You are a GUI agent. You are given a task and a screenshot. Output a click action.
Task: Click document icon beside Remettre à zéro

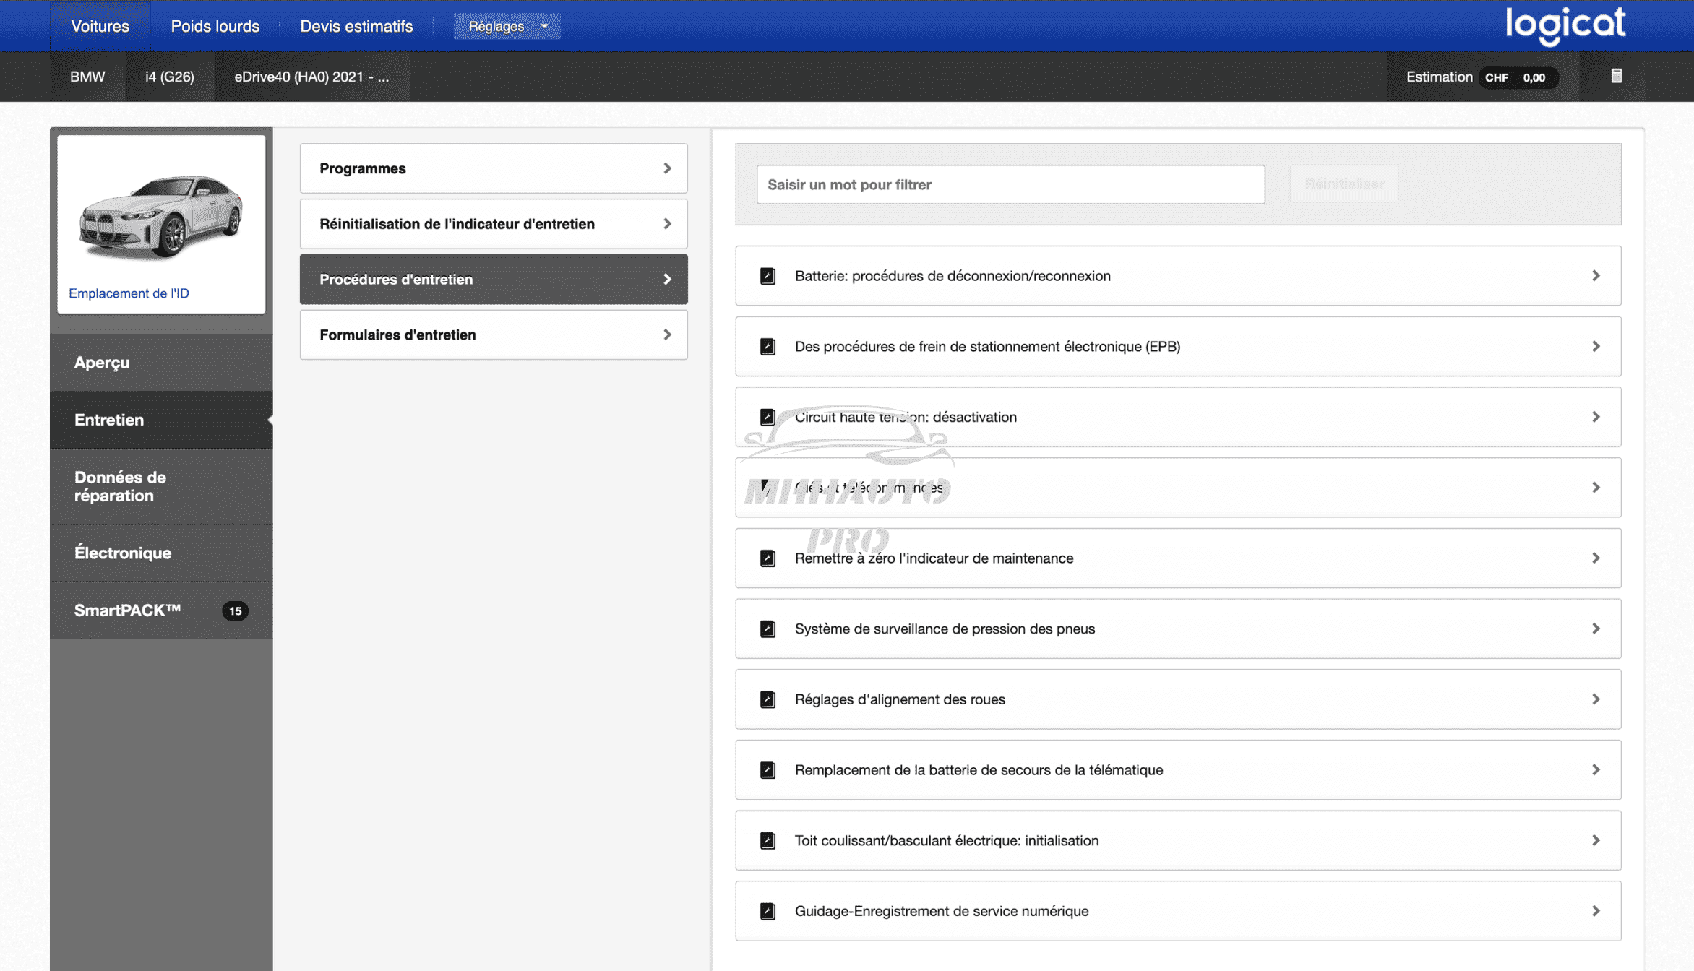(768, 558)
